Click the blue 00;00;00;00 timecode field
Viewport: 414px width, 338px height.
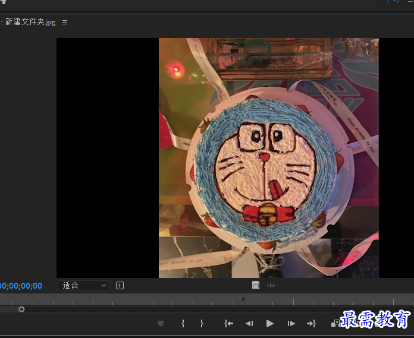click(x=21, y=286)
